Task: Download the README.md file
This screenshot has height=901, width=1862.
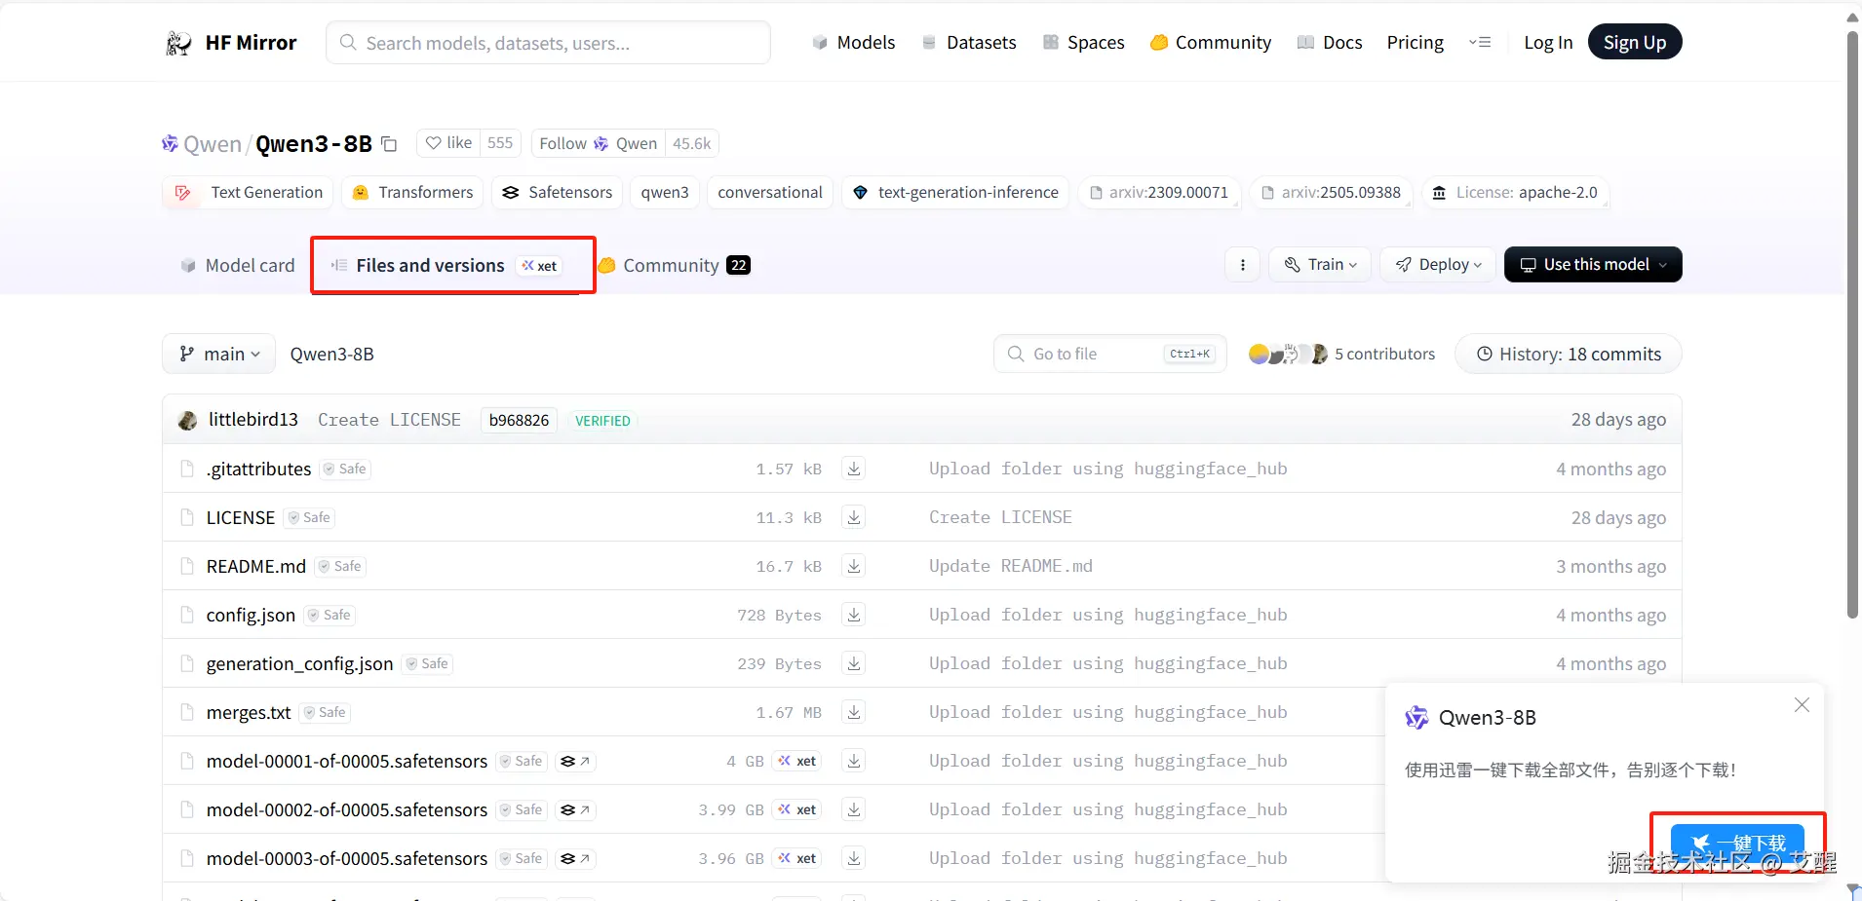Action: [x=854, y=566]
